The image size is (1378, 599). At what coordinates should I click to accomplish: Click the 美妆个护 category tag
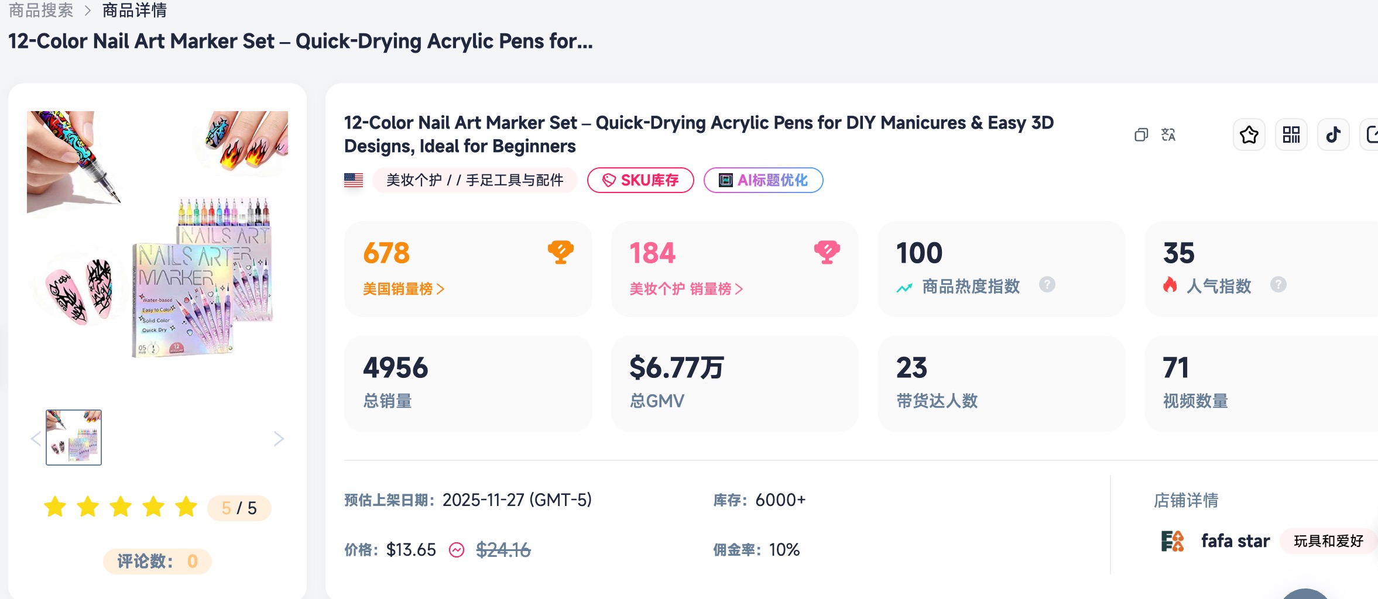414,180
